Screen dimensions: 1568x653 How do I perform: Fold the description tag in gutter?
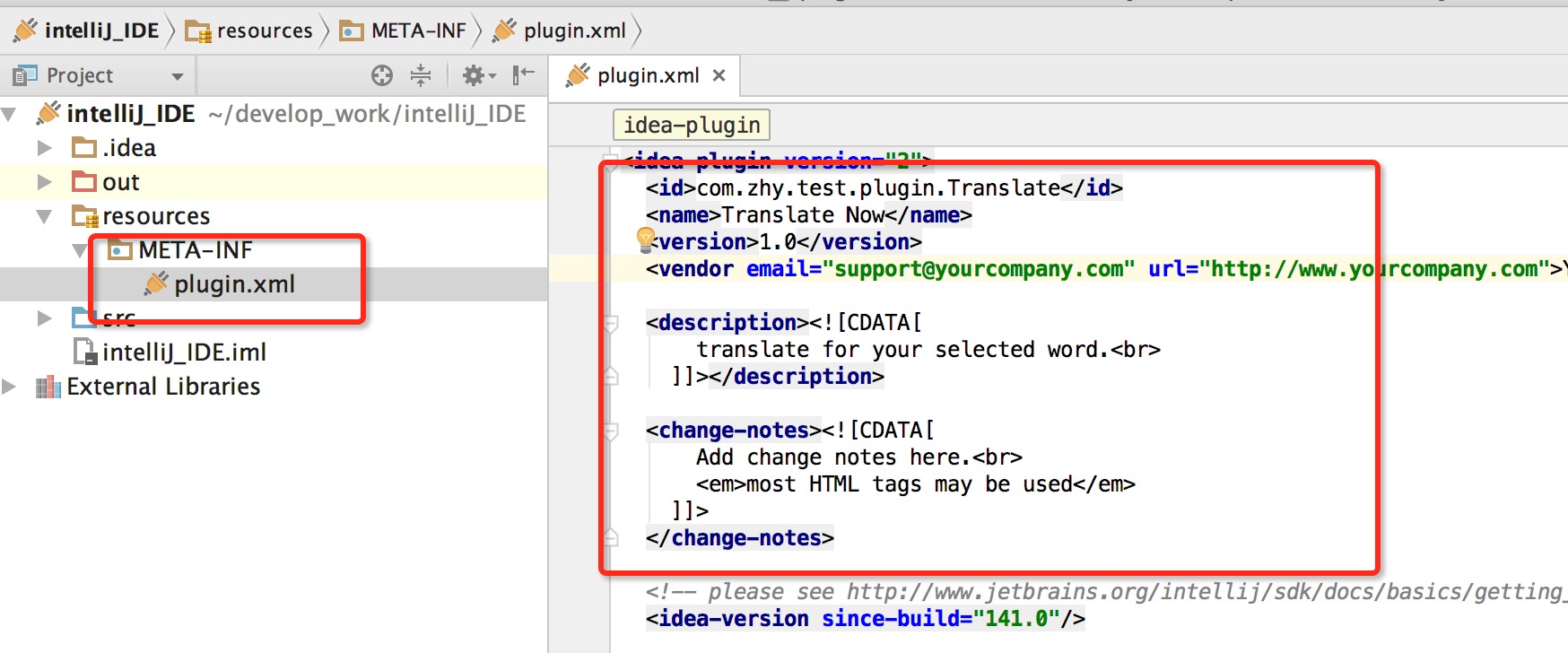point(612,323)
